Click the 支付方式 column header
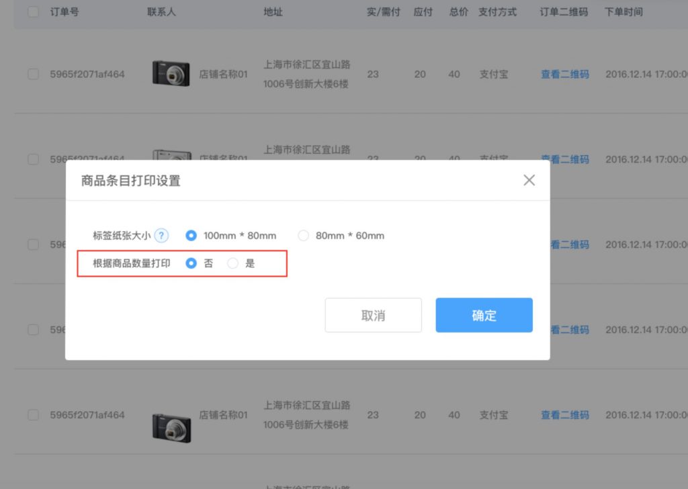688x489 pixels. tap(498, 12)
